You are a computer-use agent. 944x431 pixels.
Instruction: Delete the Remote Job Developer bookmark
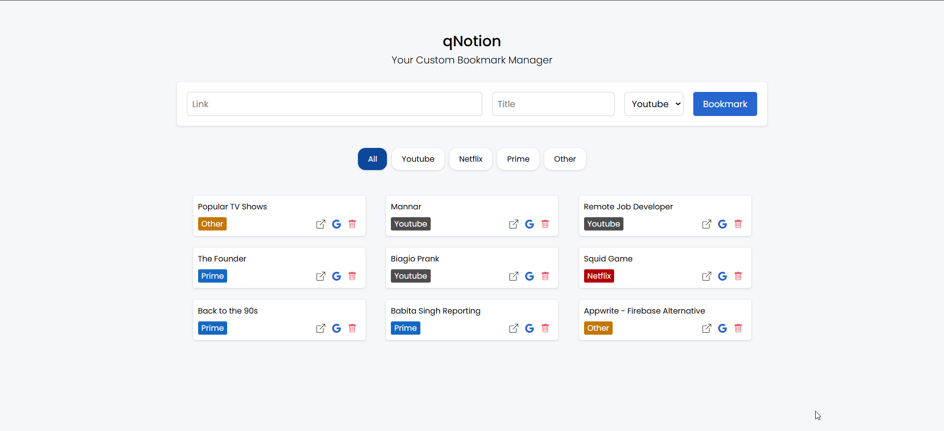[738, 224]
